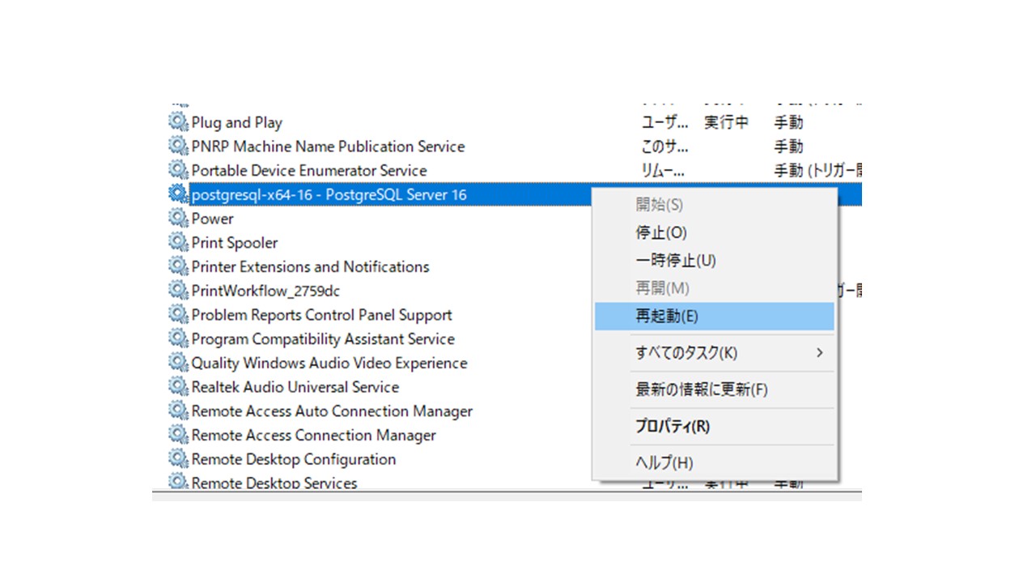Click the gear icon for PNRP Machine Name Publication Service
The image size is (1036, 583).
coord(178,147)
